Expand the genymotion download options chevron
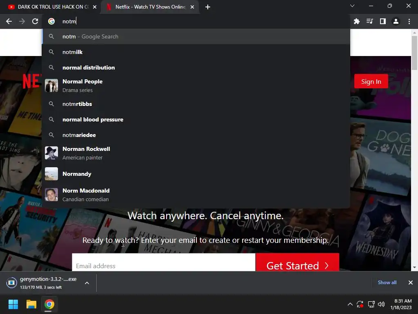This screenshot has width=418, height=314. click(x=87, y=283)
